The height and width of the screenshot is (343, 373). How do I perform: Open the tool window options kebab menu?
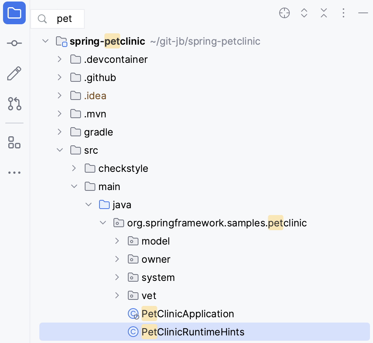tap(343, 12)
